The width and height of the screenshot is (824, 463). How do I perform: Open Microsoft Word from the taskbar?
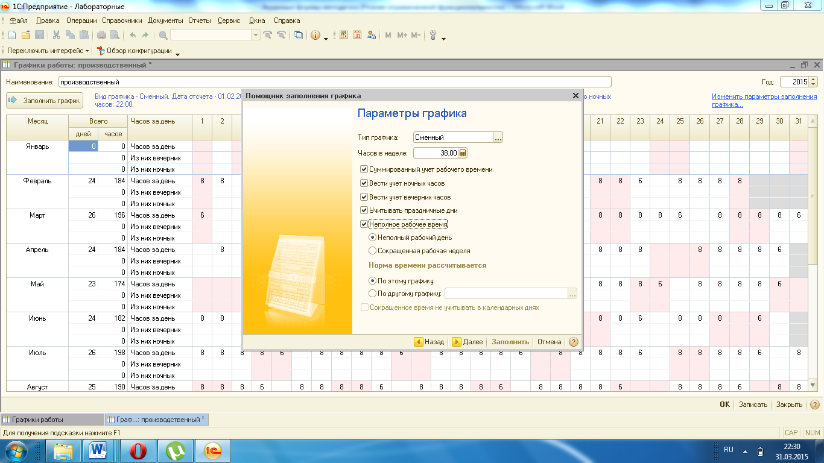click(97, 450)
